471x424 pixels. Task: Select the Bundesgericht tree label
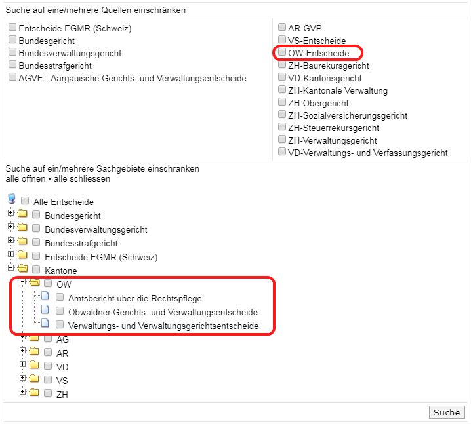(x=73, y=216)
